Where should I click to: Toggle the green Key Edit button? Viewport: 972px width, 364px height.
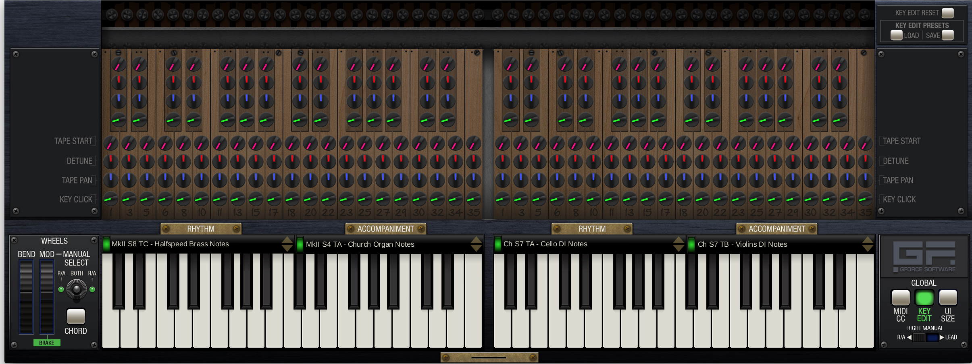[924, 298]
